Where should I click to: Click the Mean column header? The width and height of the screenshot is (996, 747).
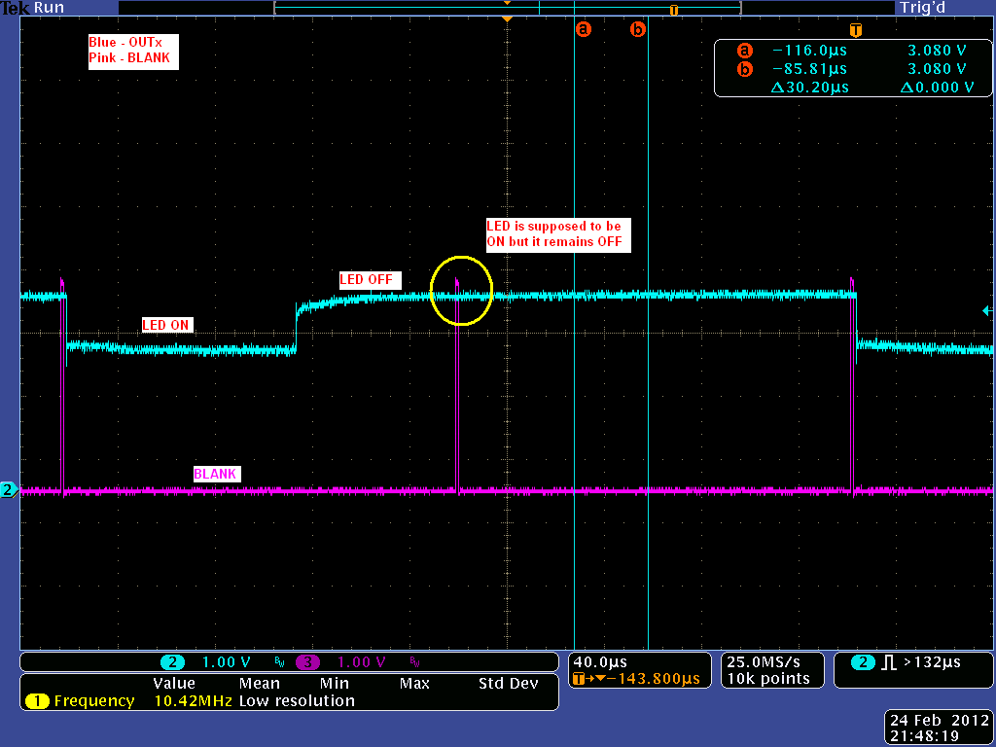tap(259, 684)
